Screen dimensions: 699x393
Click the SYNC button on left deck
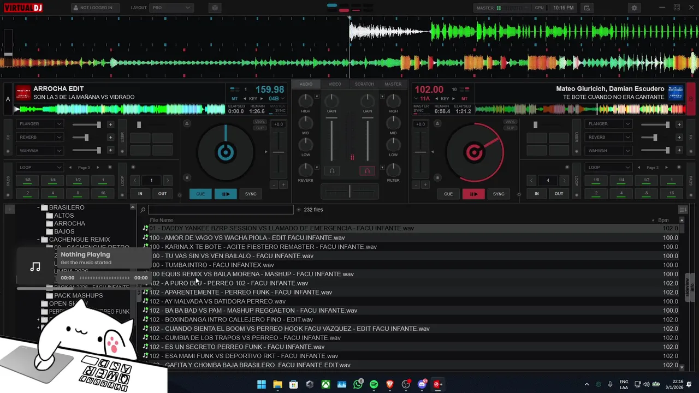(251, 194)
